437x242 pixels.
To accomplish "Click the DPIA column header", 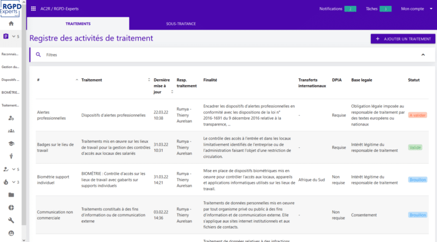I will [x=337, y=80].
